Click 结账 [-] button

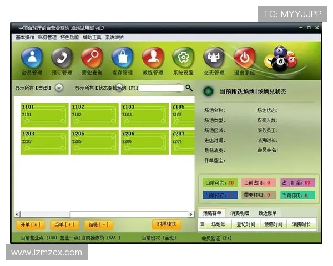click(x=99, y=224)
